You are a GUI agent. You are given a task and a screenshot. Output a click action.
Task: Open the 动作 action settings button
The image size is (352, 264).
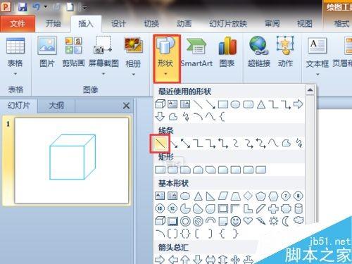point(285,53)
